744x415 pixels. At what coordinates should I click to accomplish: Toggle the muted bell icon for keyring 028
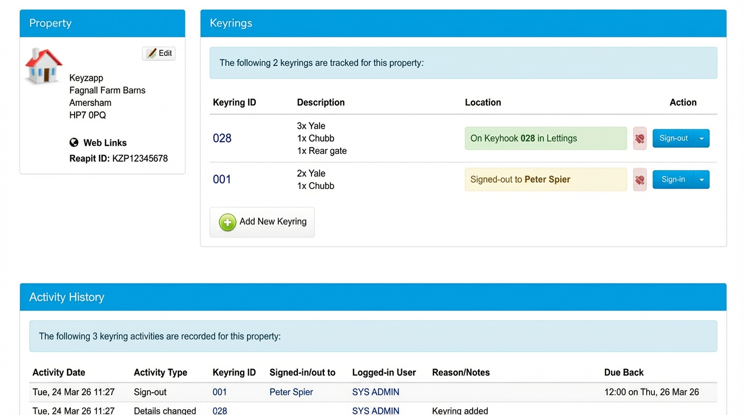(640, 139)
